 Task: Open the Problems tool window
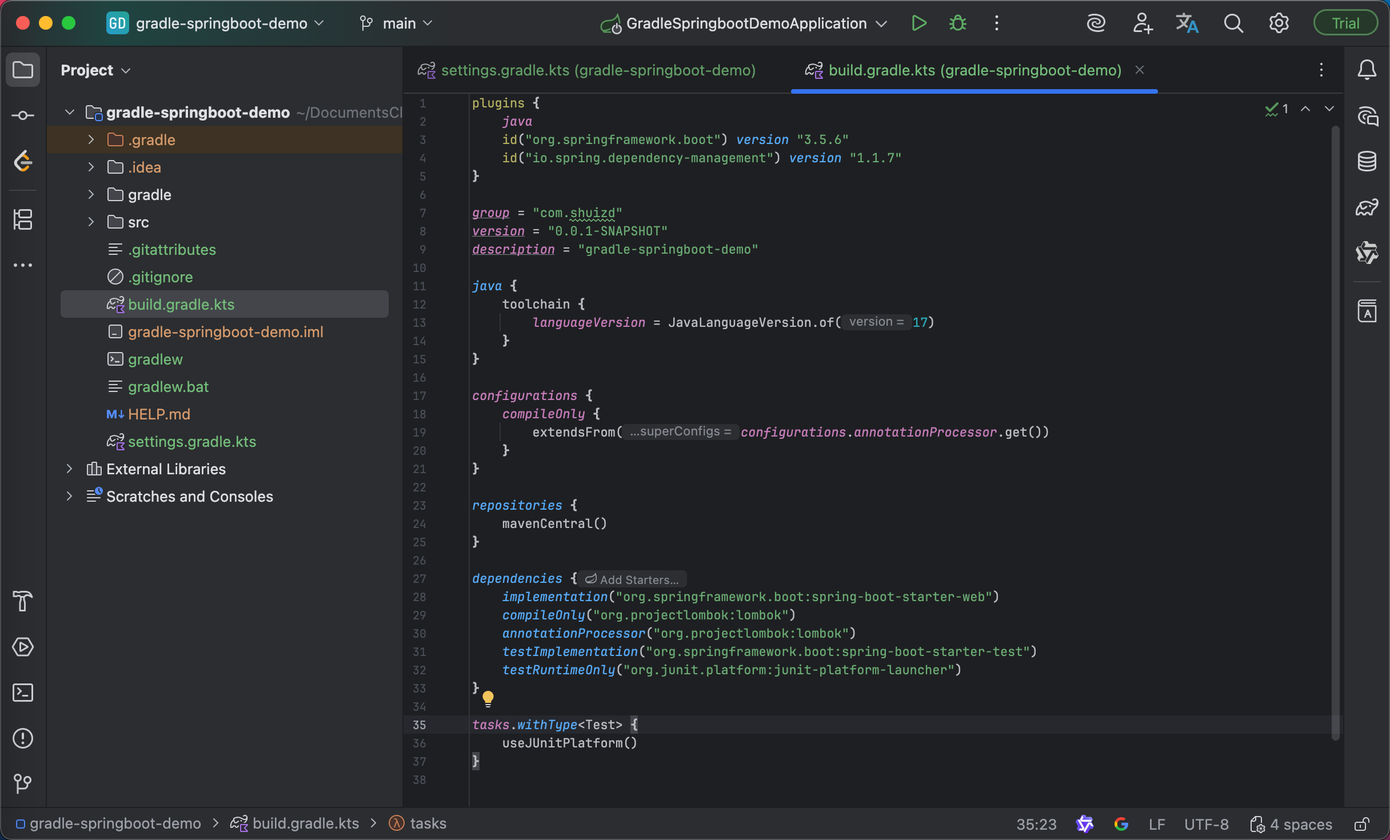pos(23,738)
